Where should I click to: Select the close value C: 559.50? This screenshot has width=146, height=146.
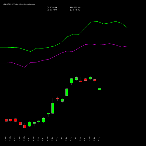tap(52, 8)
